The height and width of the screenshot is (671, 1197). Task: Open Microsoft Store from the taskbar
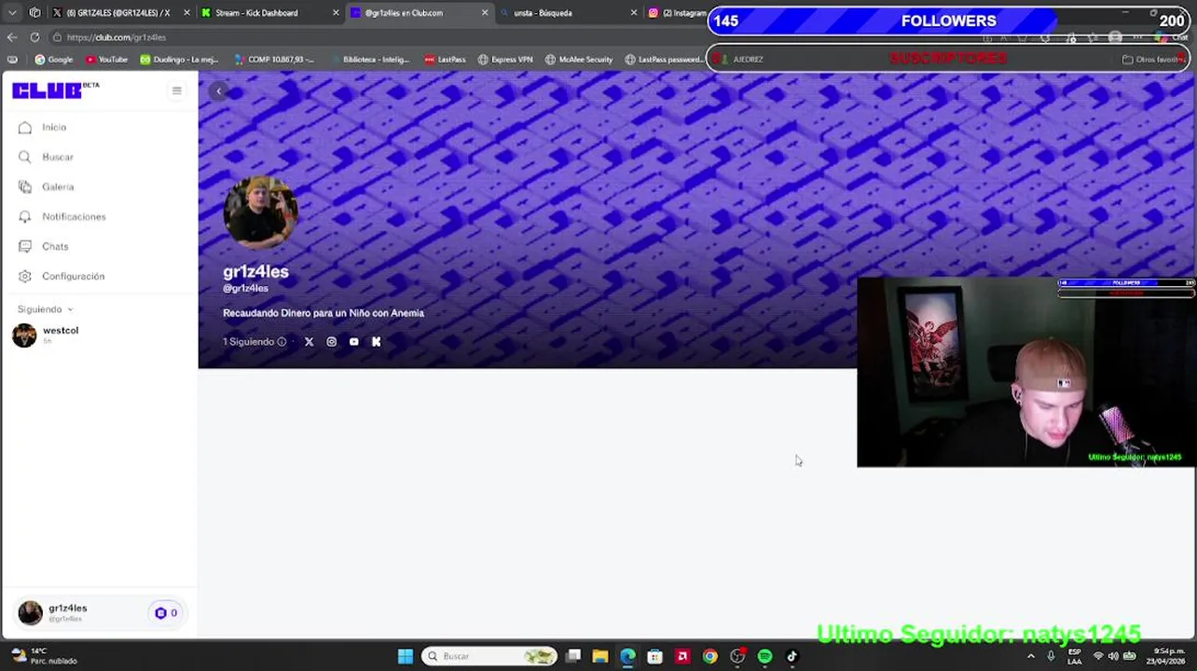(x=654, y=656)
